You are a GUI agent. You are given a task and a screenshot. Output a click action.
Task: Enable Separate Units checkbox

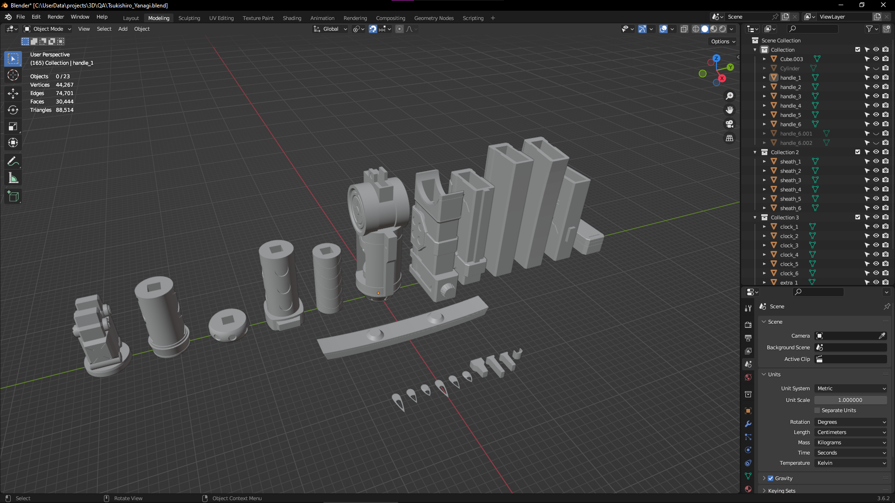(x=817, y=410)
